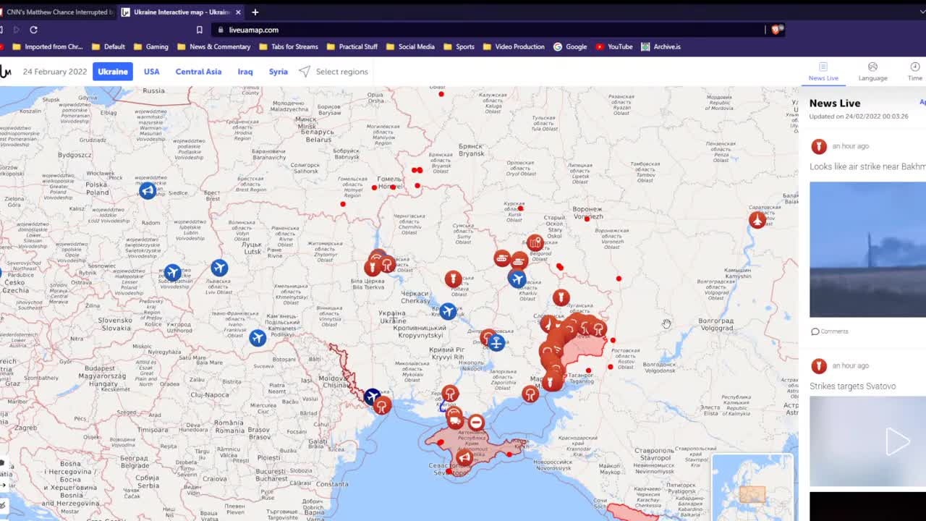Viewport: 926px width, 521px height.
Task: Click the Brave Shields icon in address bar
Action: [776, 30]
